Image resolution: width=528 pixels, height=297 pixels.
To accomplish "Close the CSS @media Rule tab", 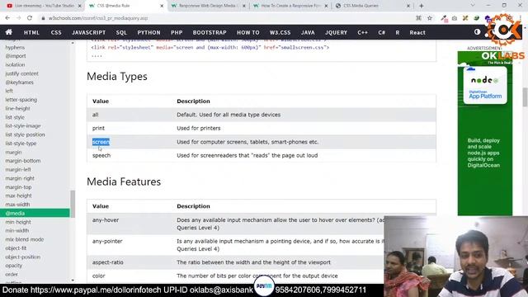I will [x=162, y=6].
